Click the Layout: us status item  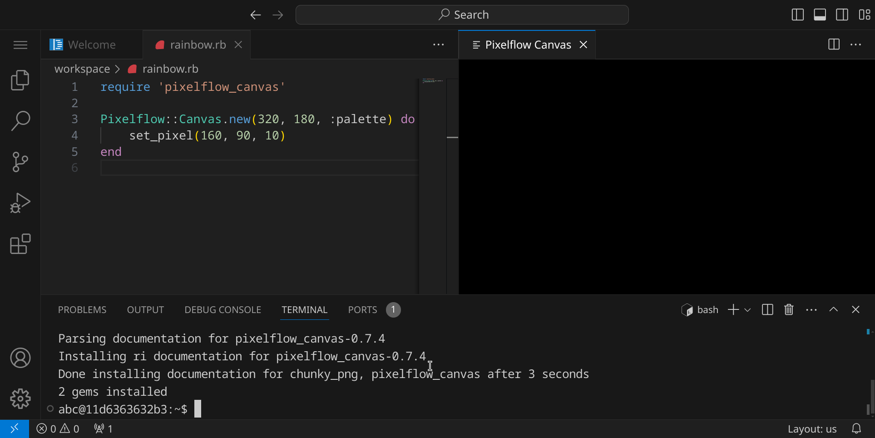[x=812, y=429]
